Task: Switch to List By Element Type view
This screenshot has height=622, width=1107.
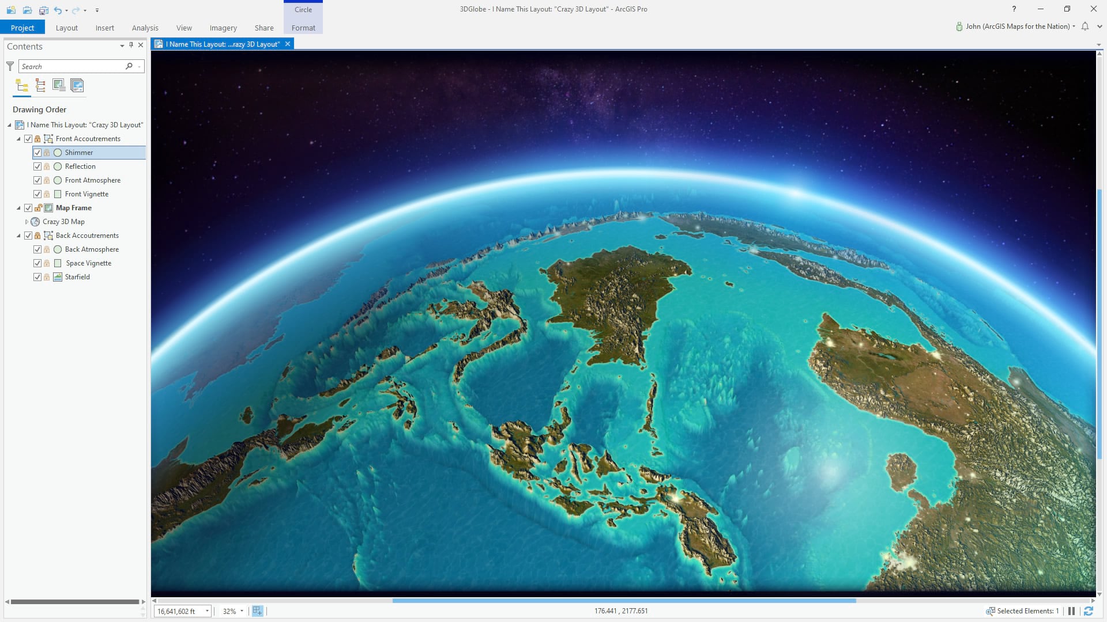Action: (x=40, y=86)
